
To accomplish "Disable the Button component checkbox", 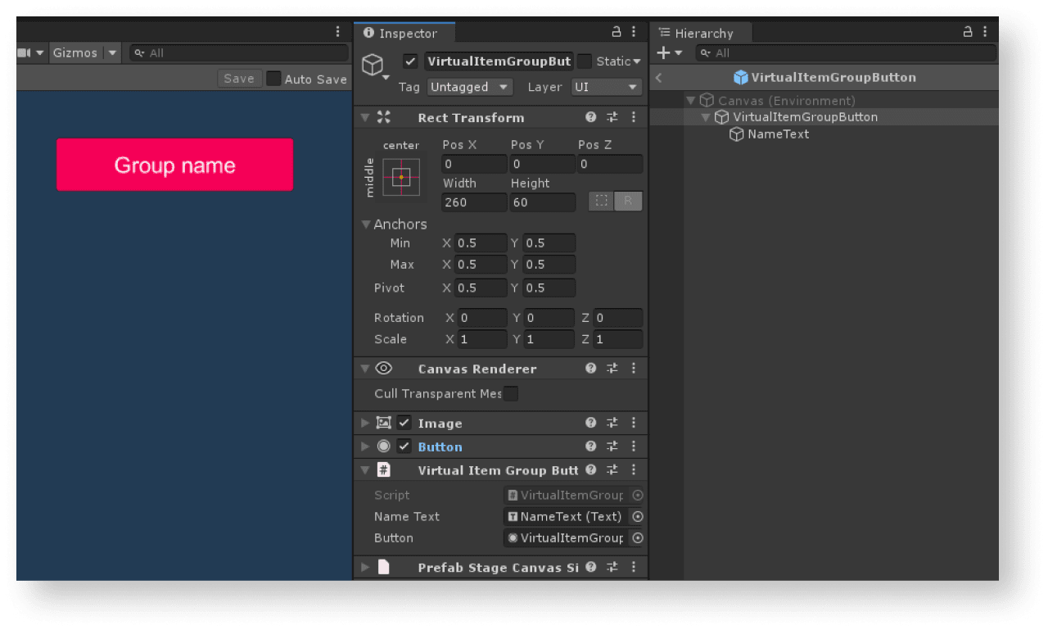I will [x=404, y=446].
